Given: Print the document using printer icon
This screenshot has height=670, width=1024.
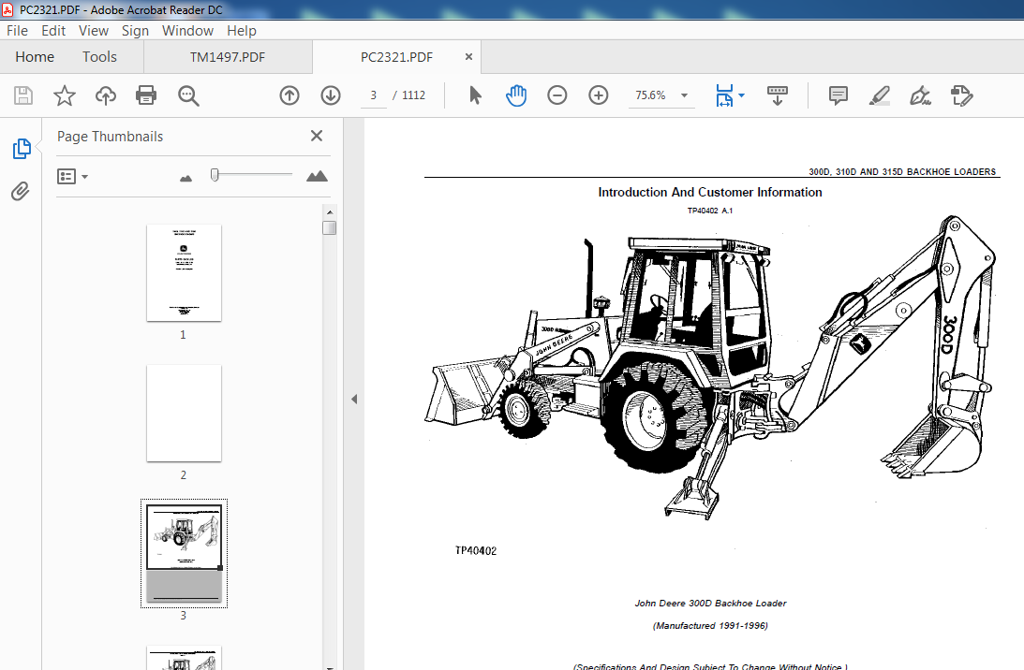Looking at the screenshot, I should pos(145,95).
